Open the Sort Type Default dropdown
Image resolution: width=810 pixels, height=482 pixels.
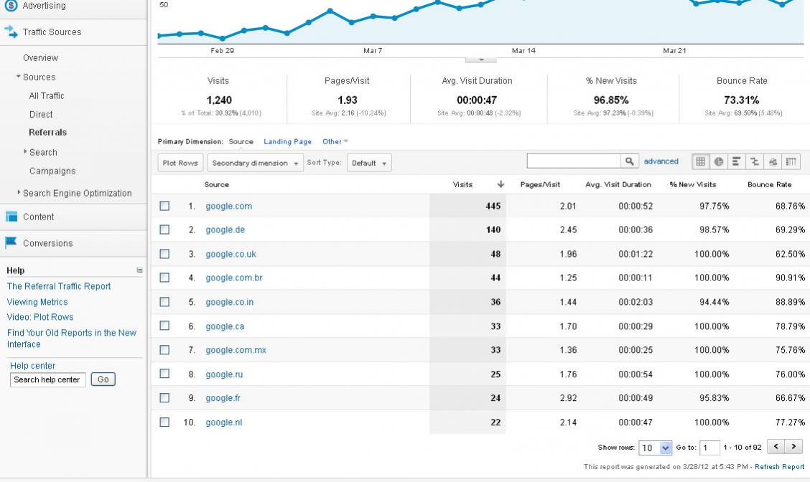click(x=369, y=163)
